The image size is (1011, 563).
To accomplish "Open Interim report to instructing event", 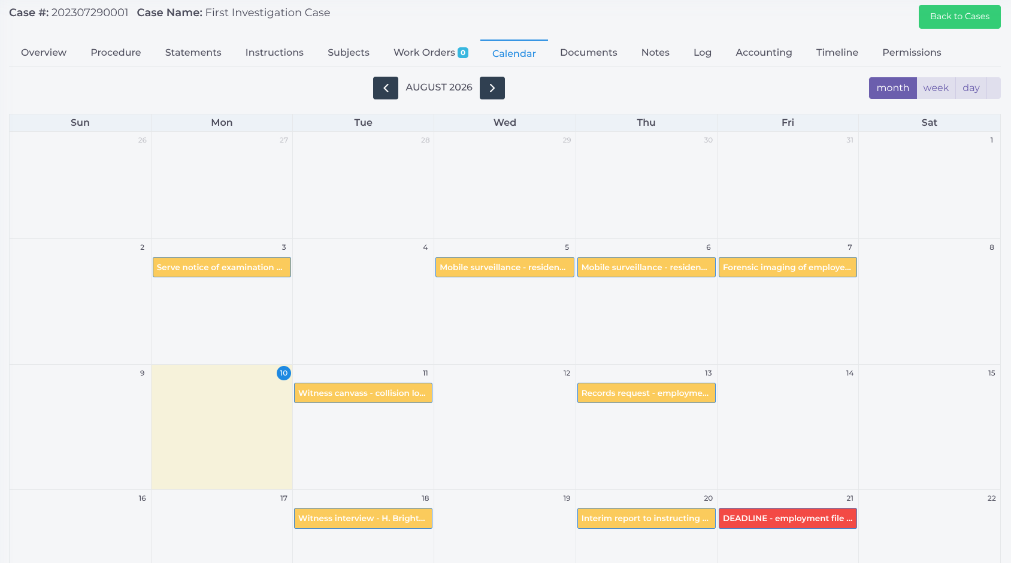I will tap(646, 519).
